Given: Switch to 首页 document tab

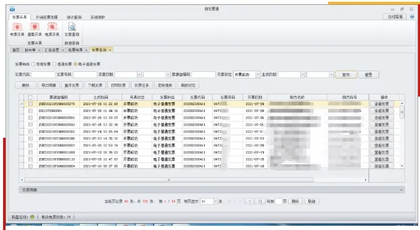Looking at the screenshot, I should point(16,50).
